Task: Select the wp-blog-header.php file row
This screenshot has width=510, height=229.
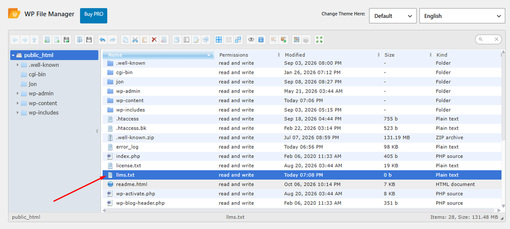Action: point(302,203)
